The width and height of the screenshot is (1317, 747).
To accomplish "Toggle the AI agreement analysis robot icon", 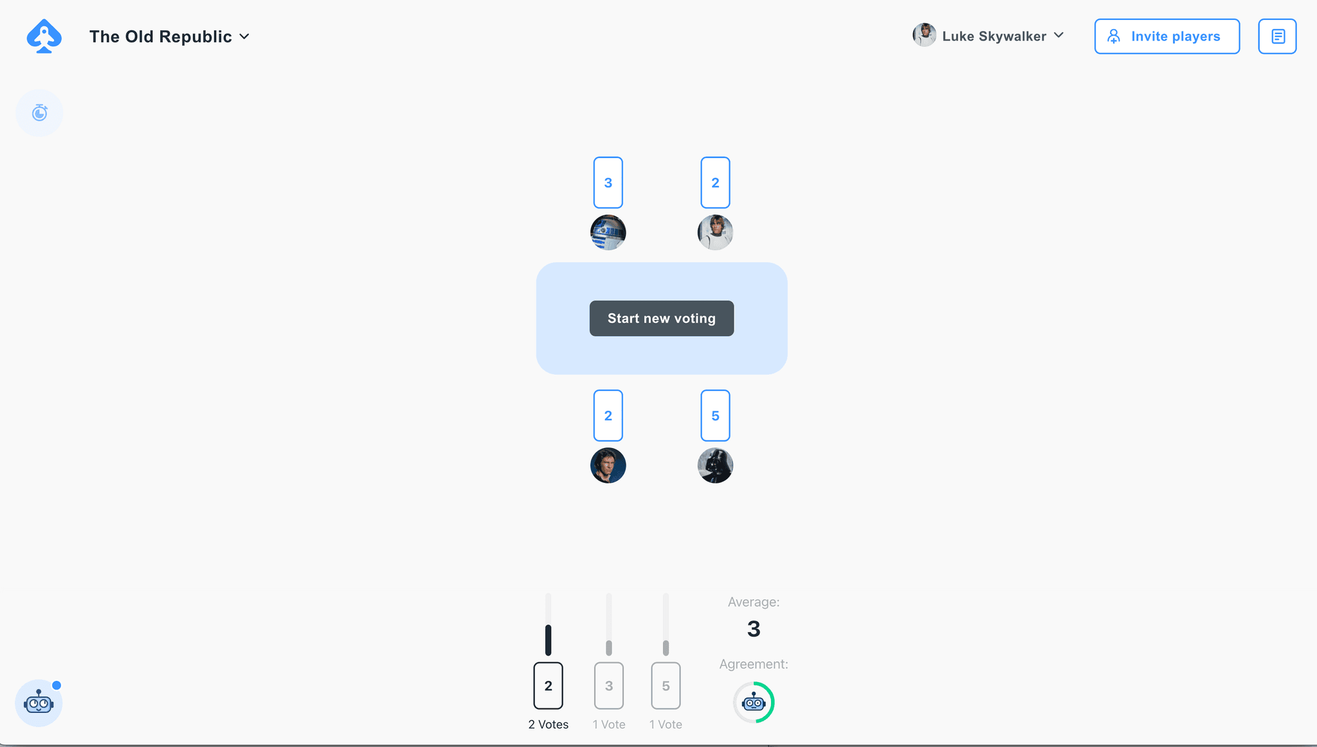I will pyautogui.click(x=754, y=702).
